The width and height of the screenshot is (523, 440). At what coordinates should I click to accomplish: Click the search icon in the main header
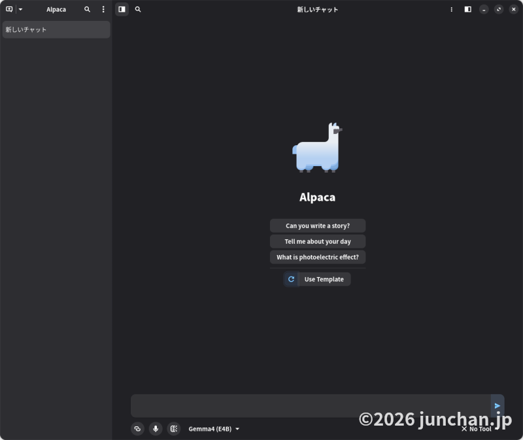click(137, 9)
